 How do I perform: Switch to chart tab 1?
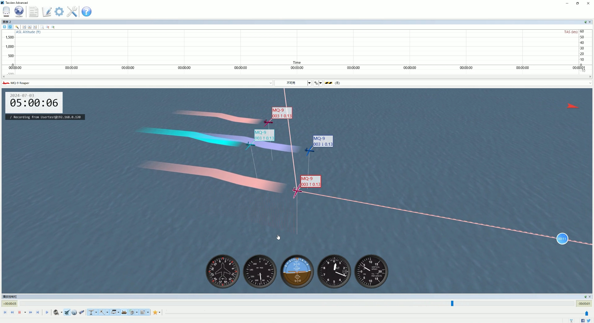[5, 27]
